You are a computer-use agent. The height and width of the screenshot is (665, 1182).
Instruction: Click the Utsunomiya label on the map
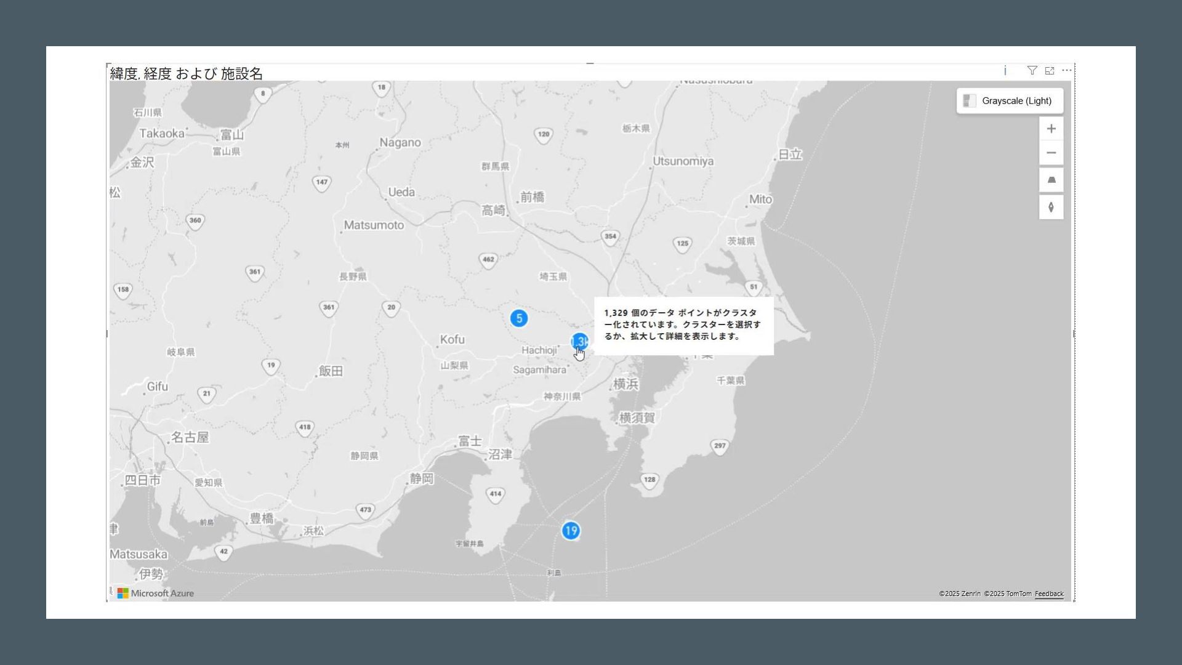[x=683, y=161]
